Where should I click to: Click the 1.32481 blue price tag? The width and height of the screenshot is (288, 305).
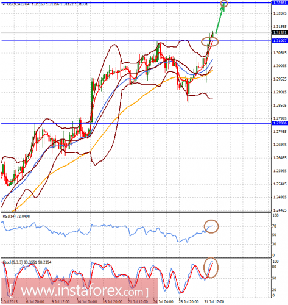coord(279,2)
